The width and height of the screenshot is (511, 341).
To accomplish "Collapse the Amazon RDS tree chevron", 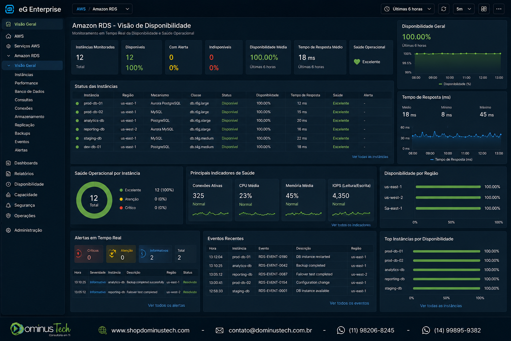I will pyautogui.click(x=8, y=56).
